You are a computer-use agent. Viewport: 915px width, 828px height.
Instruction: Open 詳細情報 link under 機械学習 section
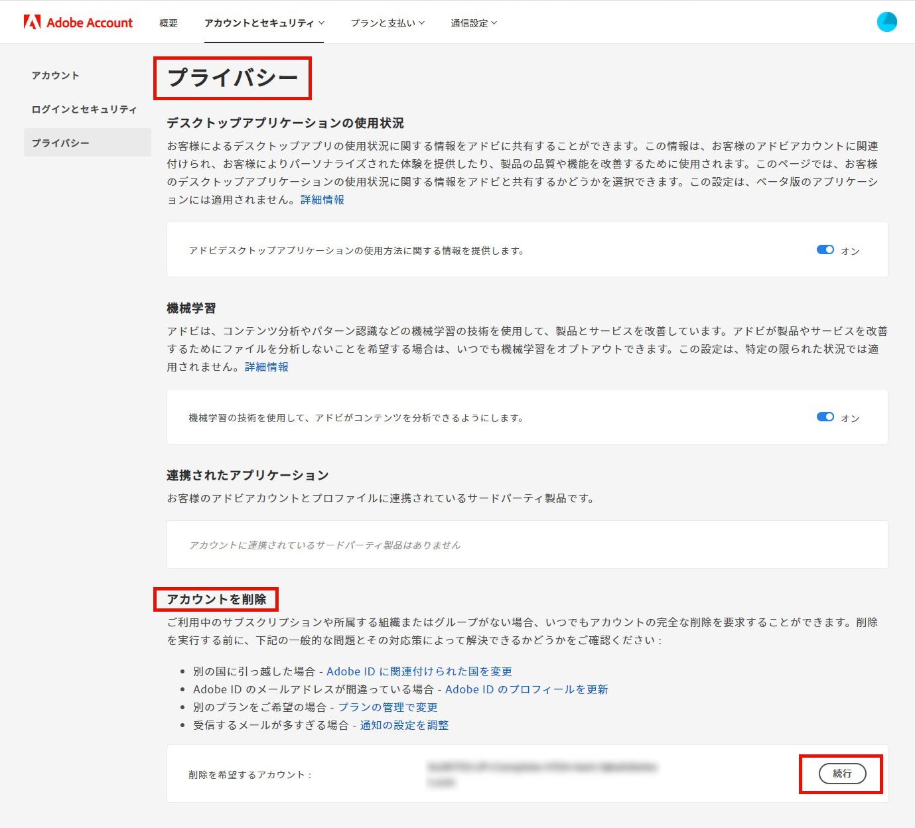(267, 367)
